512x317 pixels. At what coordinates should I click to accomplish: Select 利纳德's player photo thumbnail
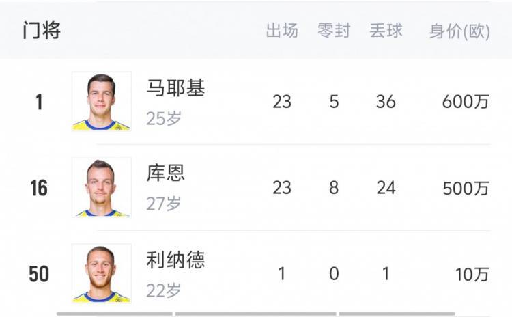(x=102, y=273)
